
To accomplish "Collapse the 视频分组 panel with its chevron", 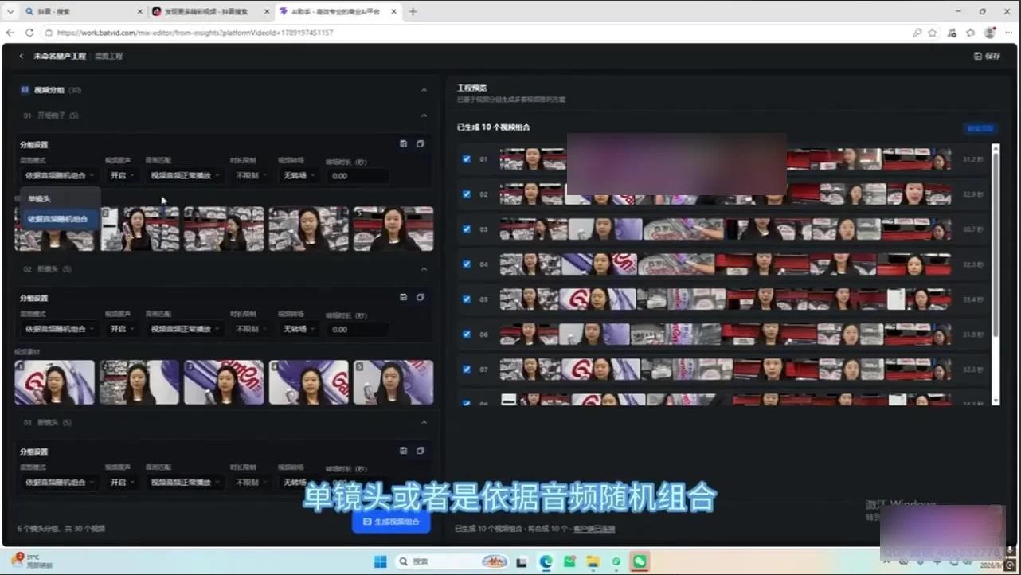I will [424, 90].
